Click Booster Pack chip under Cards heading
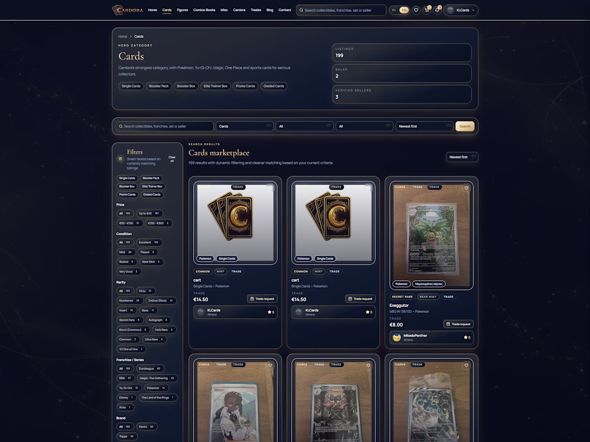590x442 pixels. [x=159, y=86]
